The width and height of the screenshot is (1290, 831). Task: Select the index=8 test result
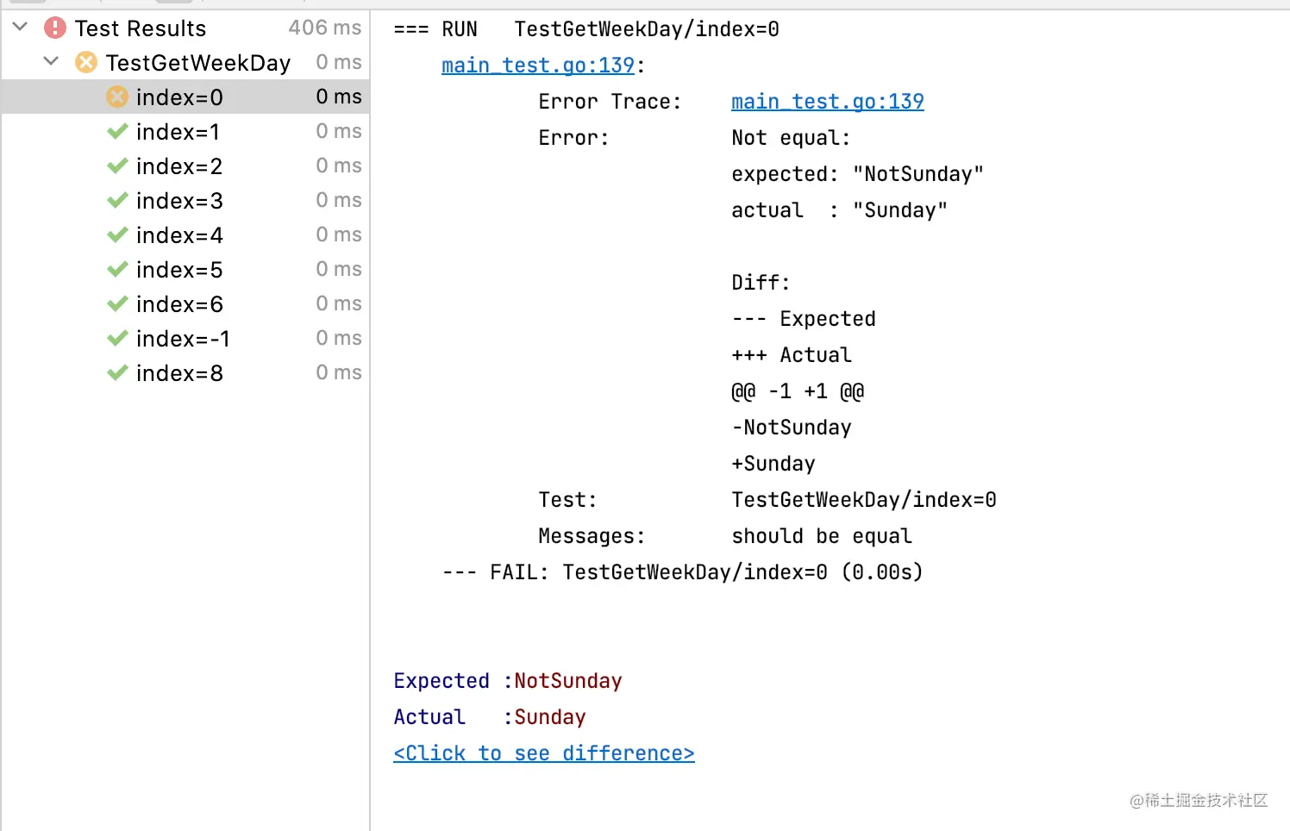coord(185,372)
